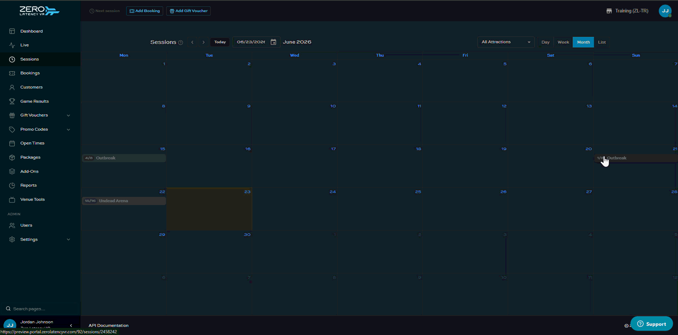Viewport: 678px width, 335px height.
Task: Click the Training (ZL-TR) venue label
Action: point(632,11)
